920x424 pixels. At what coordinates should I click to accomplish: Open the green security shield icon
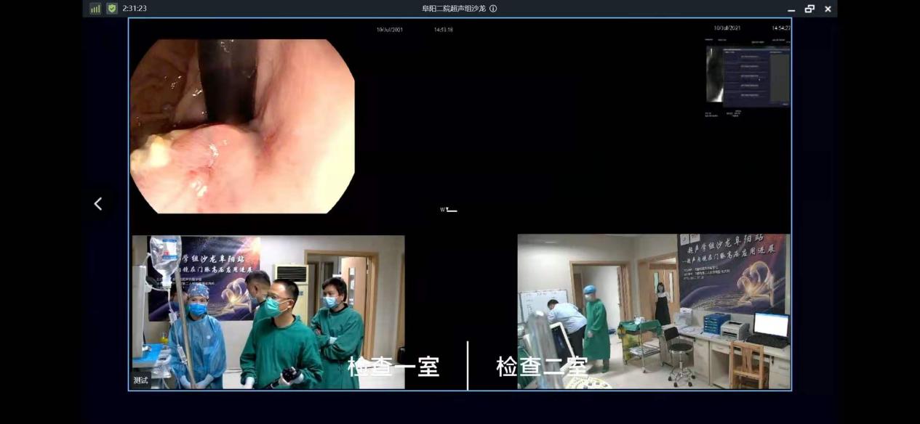pyautogui.click(x=112, y=9)
